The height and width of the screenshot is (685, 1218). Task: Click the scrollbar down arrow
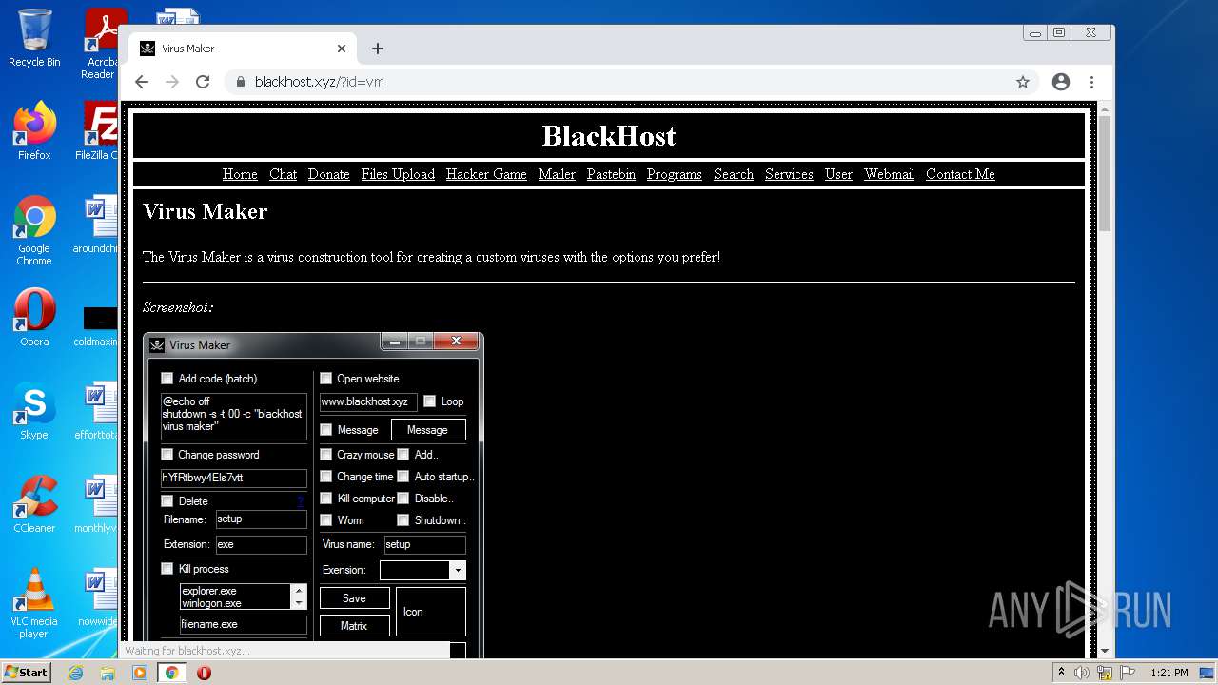coord(1105,652)
